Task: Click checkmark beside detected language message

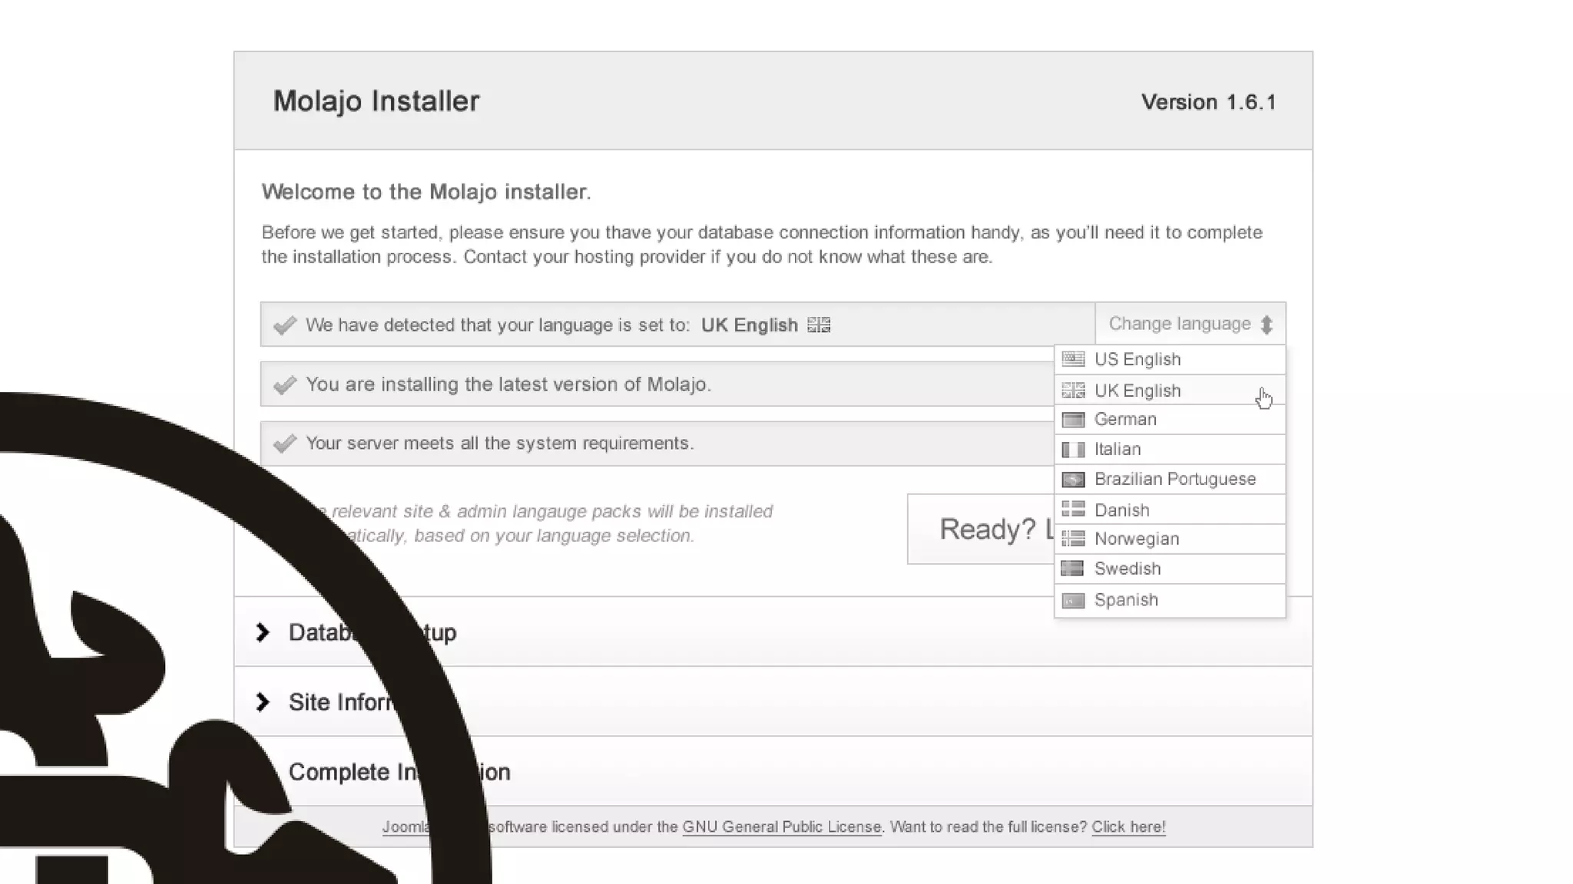Action: click(285, 325)
